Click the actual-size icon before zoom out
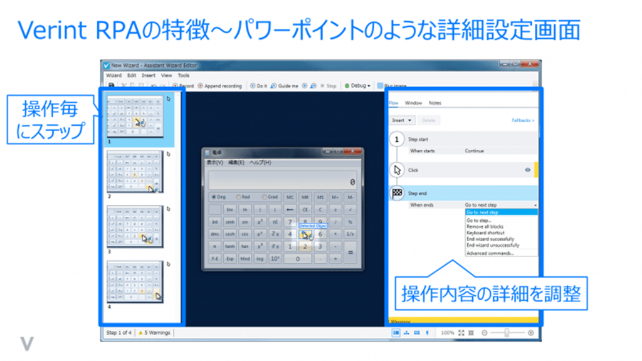The width and height of the screenshot is (642, 361). (471, 333)
